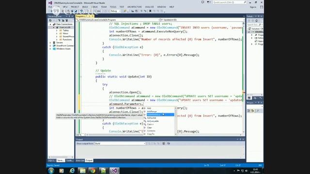Expand the SharePoint Connections node
310x174 pixels.
pos(50,46)
